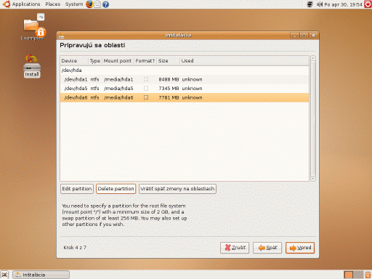Click the Inštalácia window menu icon
Screen dimensions: 372x279
[x=62, y=36]
